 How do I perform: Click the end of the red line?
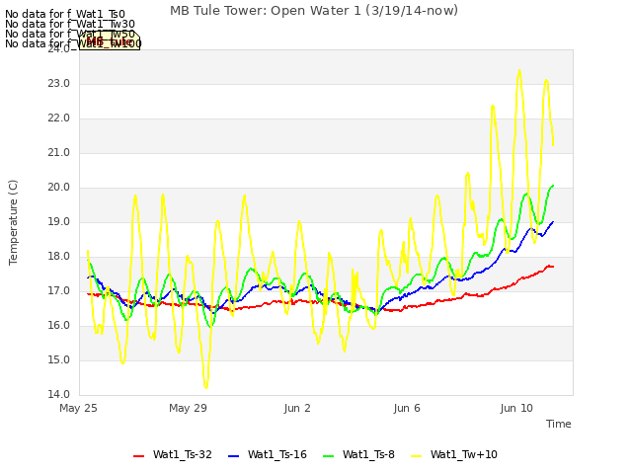click(x=553, y=267)
